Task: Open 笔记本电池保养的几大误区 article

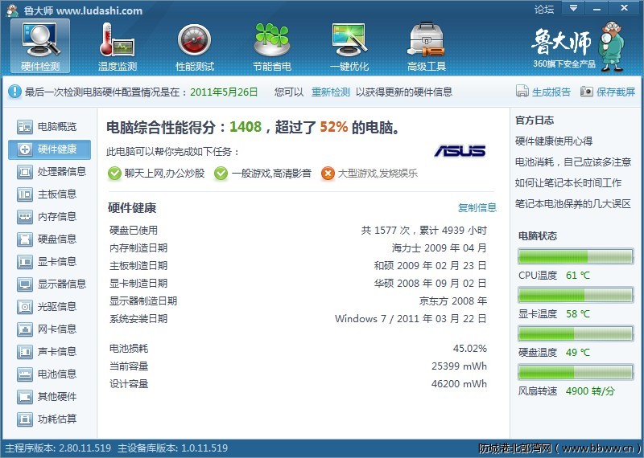Action: click(x=573, y=204)
